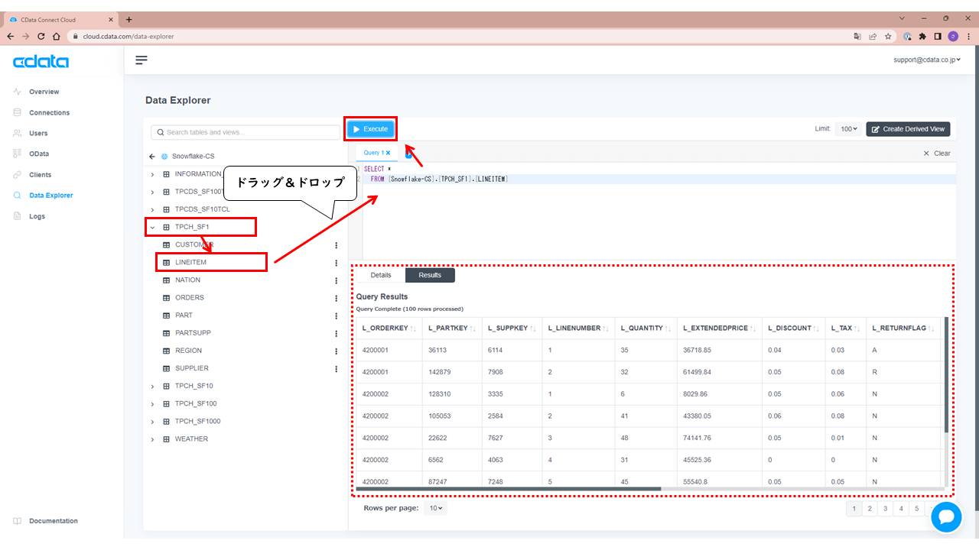This screenshot has height=550, width=979.
Task: Toggle the hamburger sidebar menu icon
Action: pos(141,60)
